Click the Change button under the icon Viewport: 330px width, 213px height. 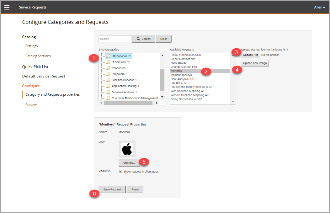coord(129,162)
